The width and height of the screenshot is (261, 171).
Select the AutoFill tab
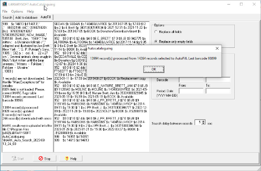point(46,17)
